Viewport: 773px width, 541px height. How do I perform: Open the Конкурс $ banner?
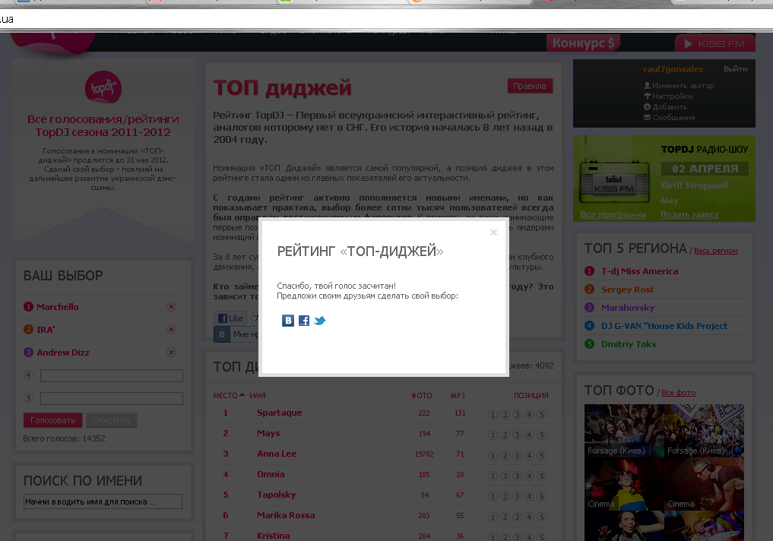click(583, 43)
